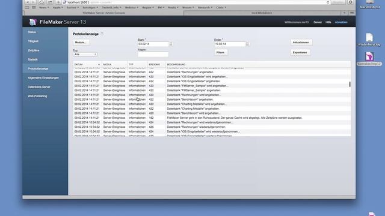Viewport: 385px width, 216px height.
Task: Expand the Citrix bookmarks folder
Action: click(221, 8)
